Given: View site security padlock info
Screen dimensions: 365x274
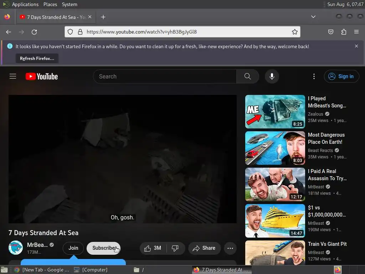Looking at the screenshot, I should [x=80, y=32].
